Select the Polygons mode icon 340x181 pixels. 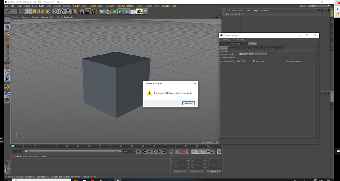coord(7,59)
